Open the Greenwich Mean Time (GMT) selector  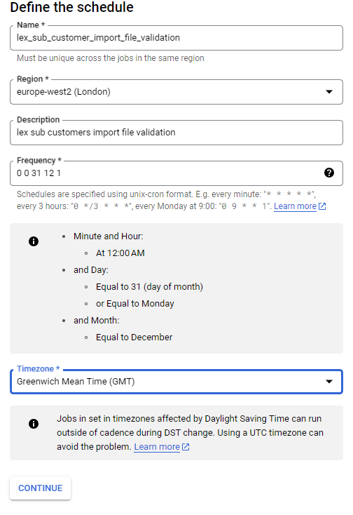click(176, 381)
